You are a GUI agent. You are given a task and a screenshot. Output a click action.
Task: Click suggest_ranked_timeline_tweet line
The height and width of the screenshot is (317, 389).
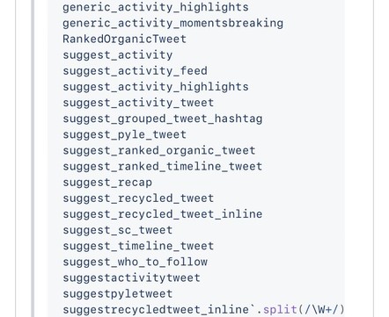[163, 166]
